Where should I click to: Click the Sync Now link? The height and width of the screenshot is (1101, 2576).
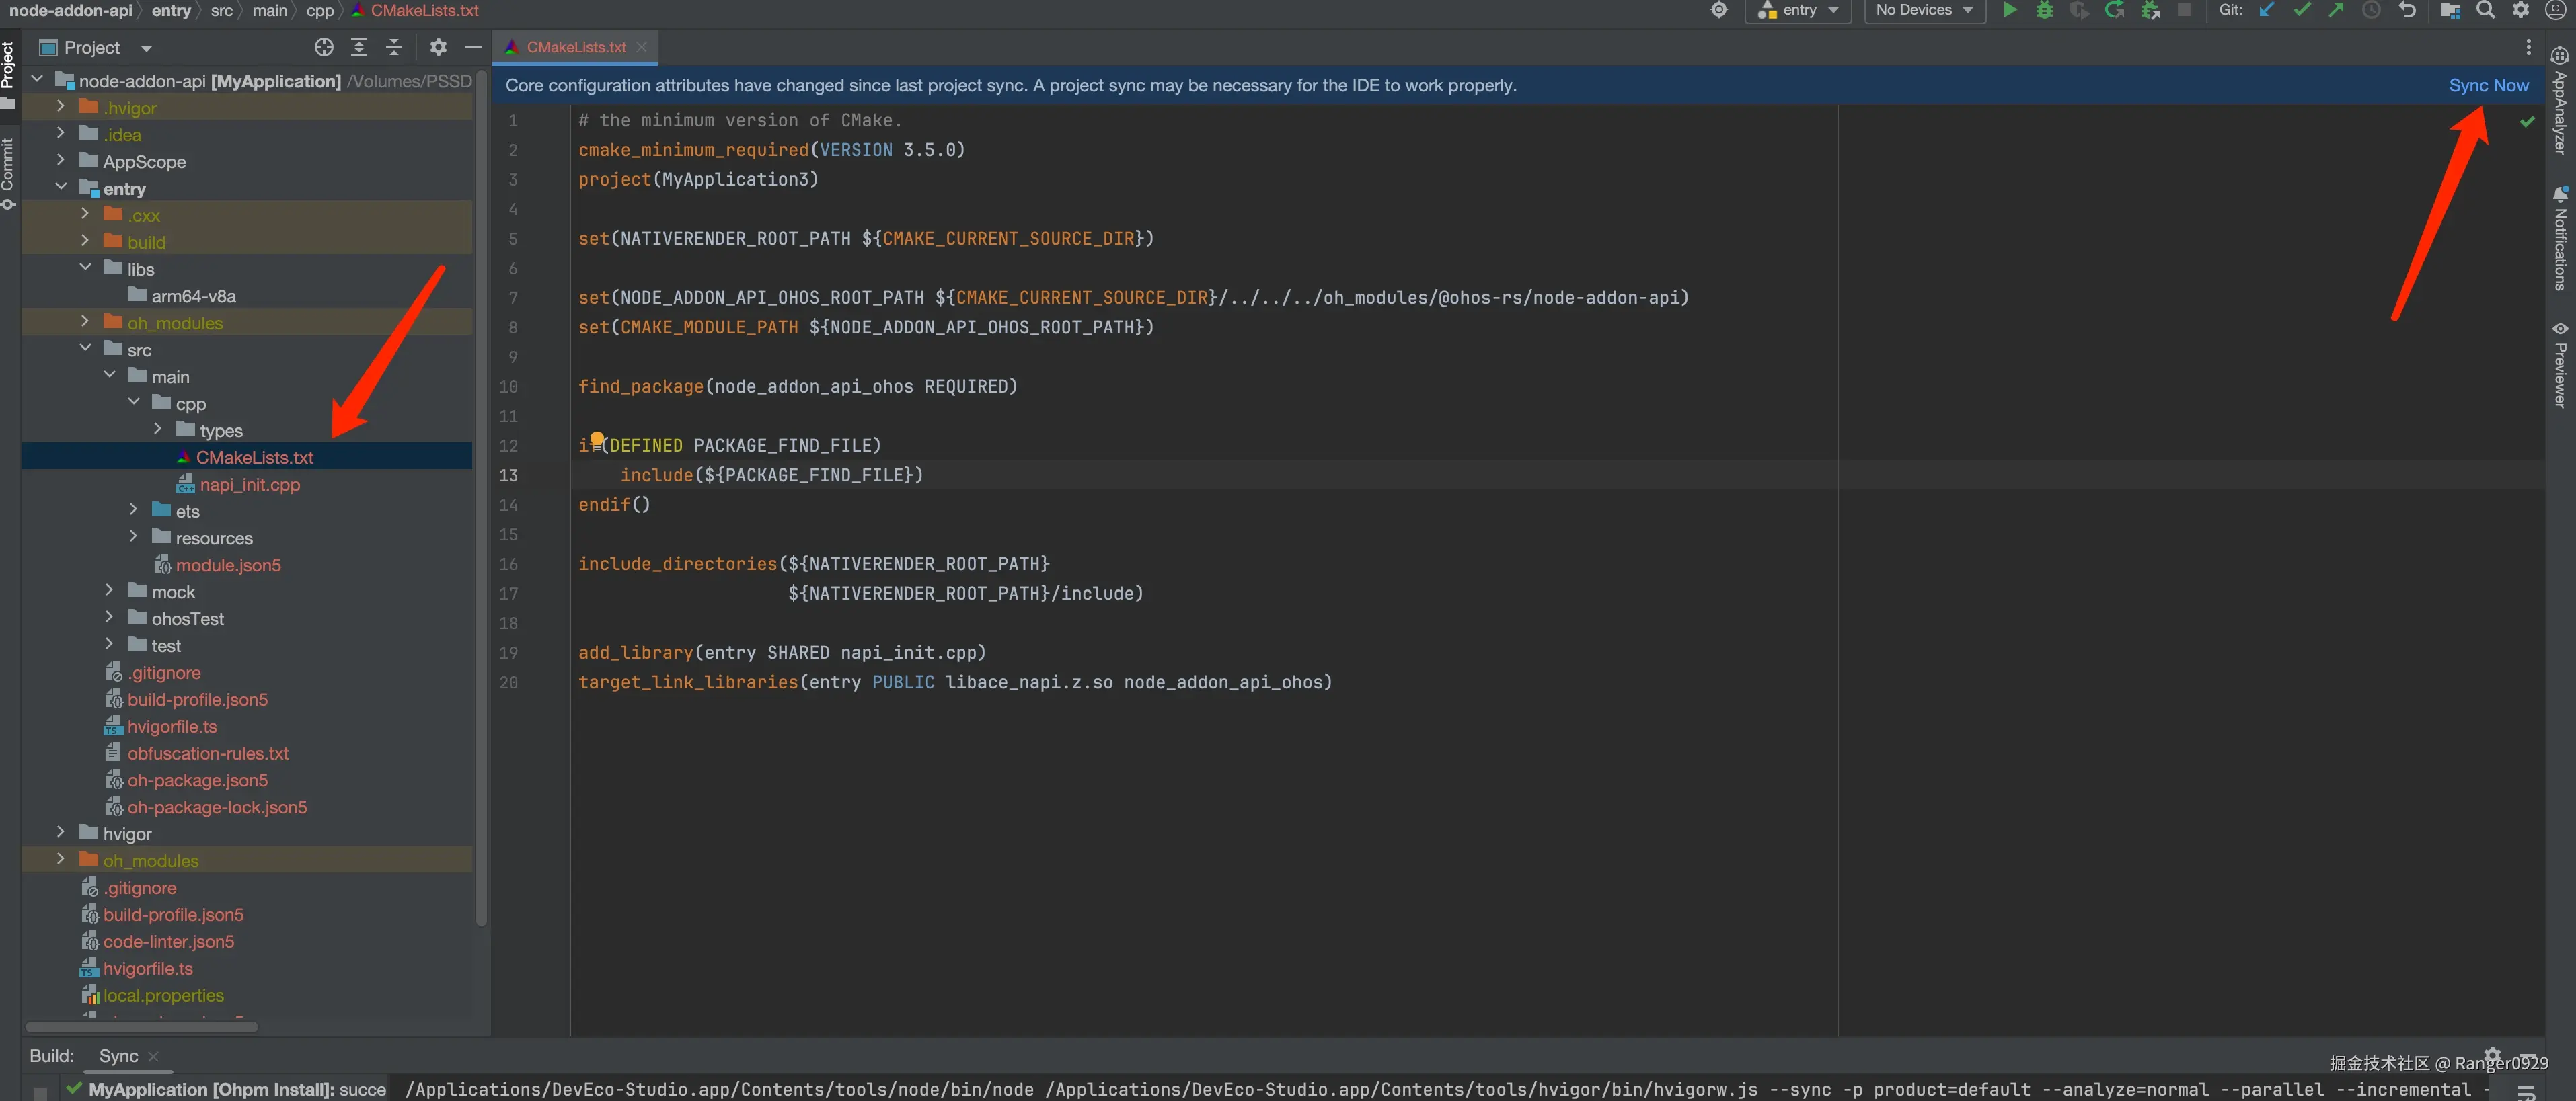(2488, 85)
